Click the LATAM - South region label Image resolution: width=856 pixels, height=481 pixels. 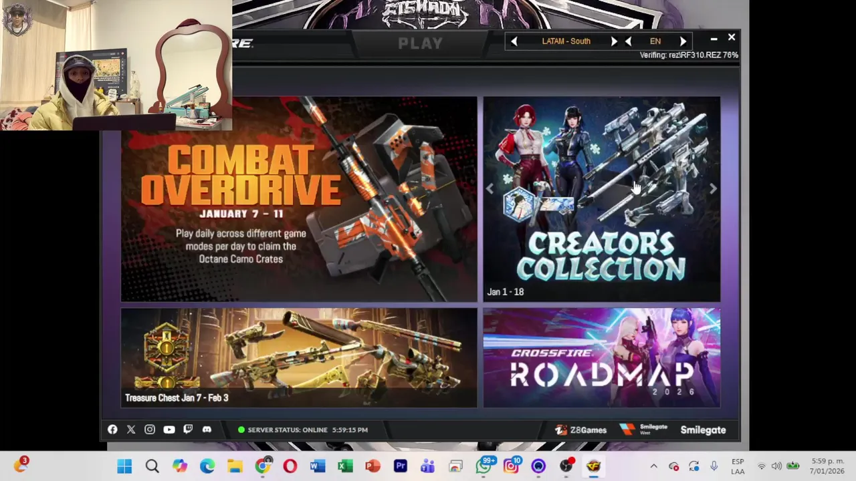pos(566,41)
